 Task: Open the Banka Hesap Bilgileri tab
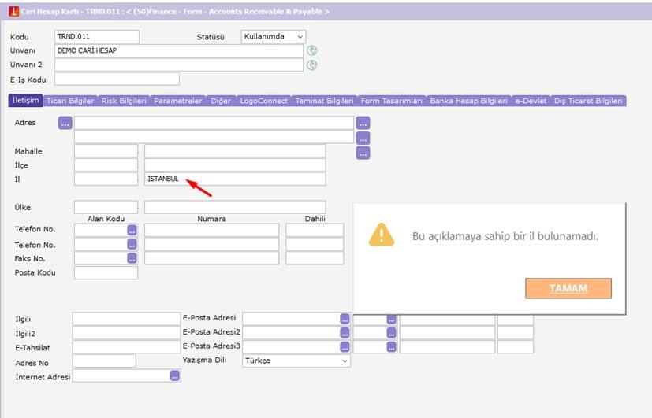[x=468, y=101]
